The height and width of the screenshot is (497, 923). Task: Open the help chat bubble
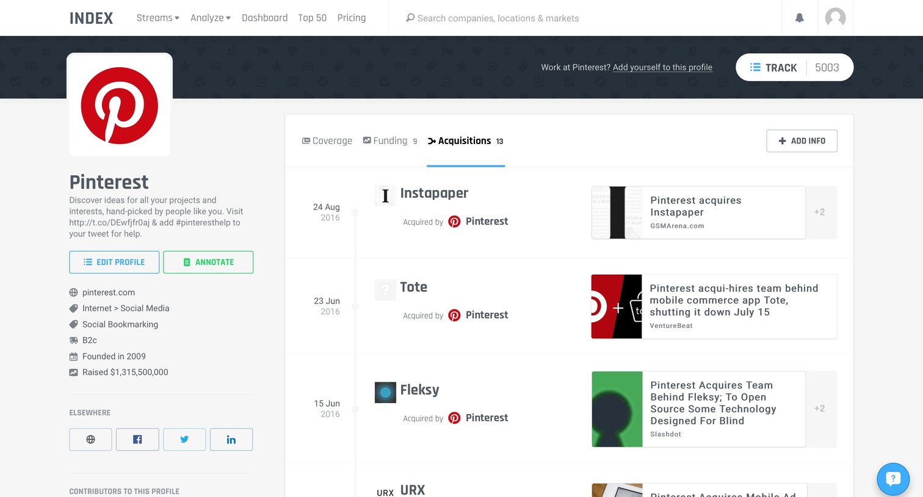point(893,479)
